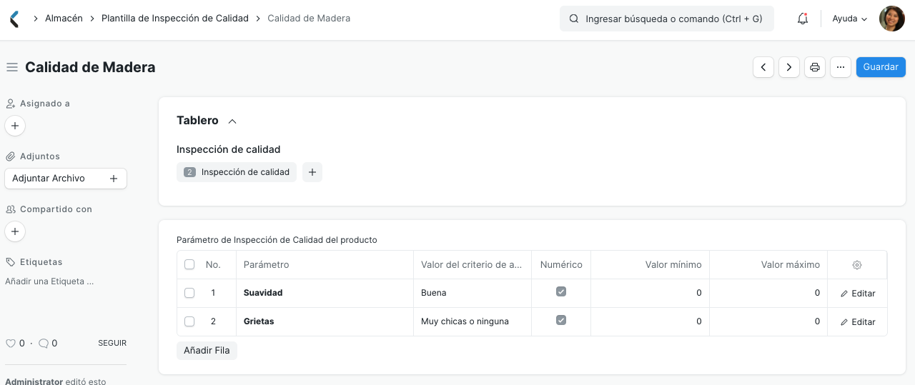Toggle select-all rows header checkbox
915x385 pixels.
[x=189, y=264]
